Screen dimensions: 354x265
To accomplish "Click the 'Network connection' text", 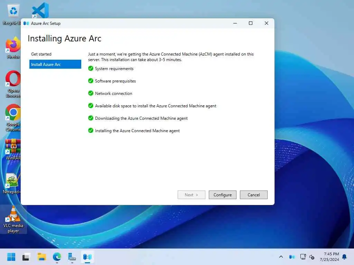I will tap(113, 93).
